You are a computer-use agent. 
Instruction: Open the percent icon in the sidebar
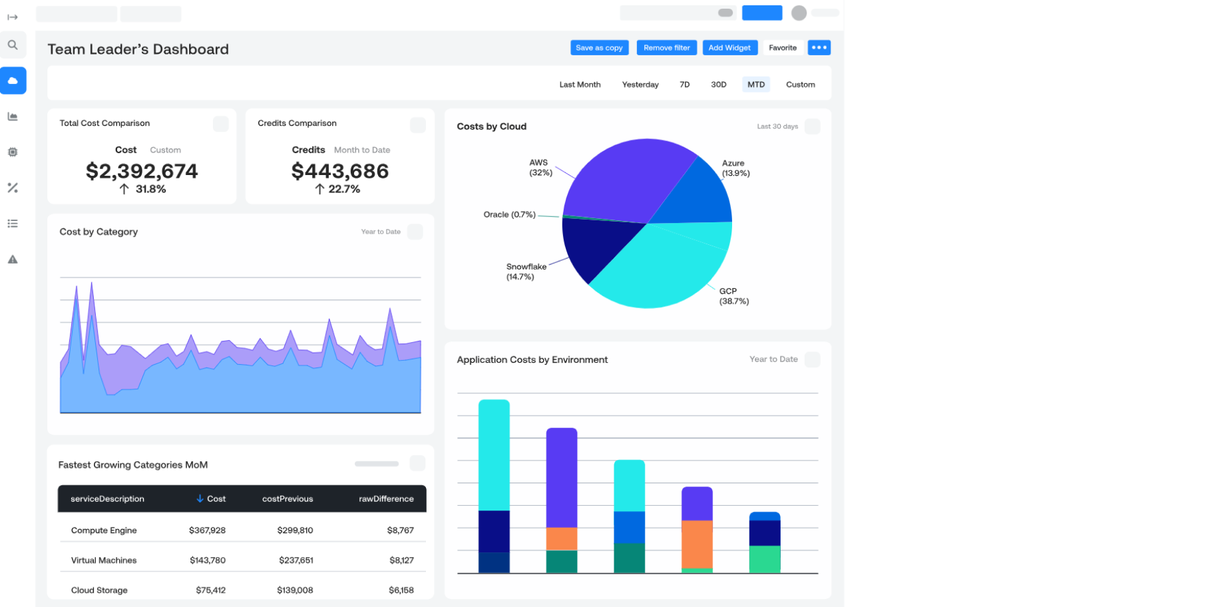tap(13, 188)
